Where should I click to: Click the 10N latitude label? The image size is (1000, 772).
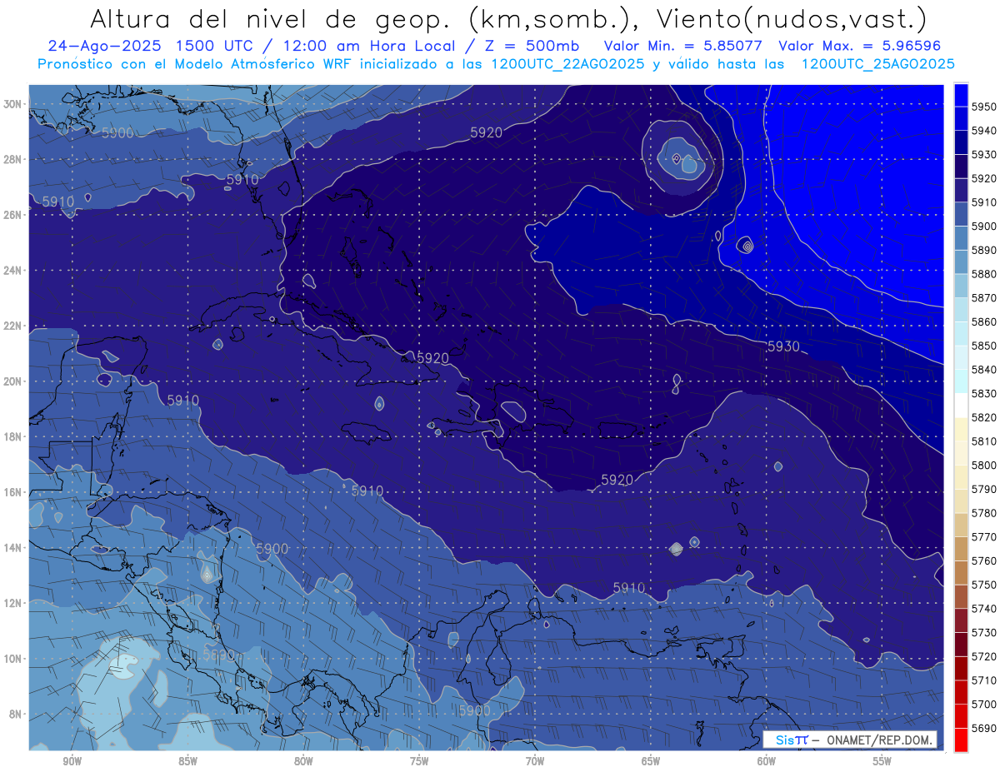12,659
